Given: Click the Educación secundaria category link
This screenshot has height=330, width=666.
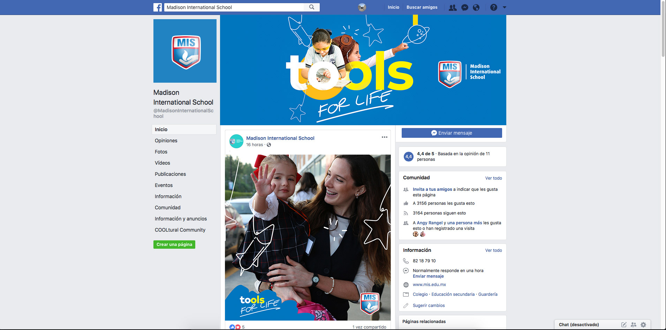Looking at the screenshot, I should 453,294.
